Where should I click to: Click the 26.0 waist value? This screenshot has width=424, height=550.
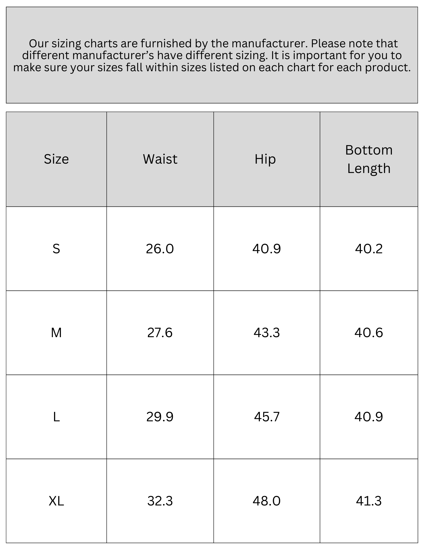[x=160, y=249]
